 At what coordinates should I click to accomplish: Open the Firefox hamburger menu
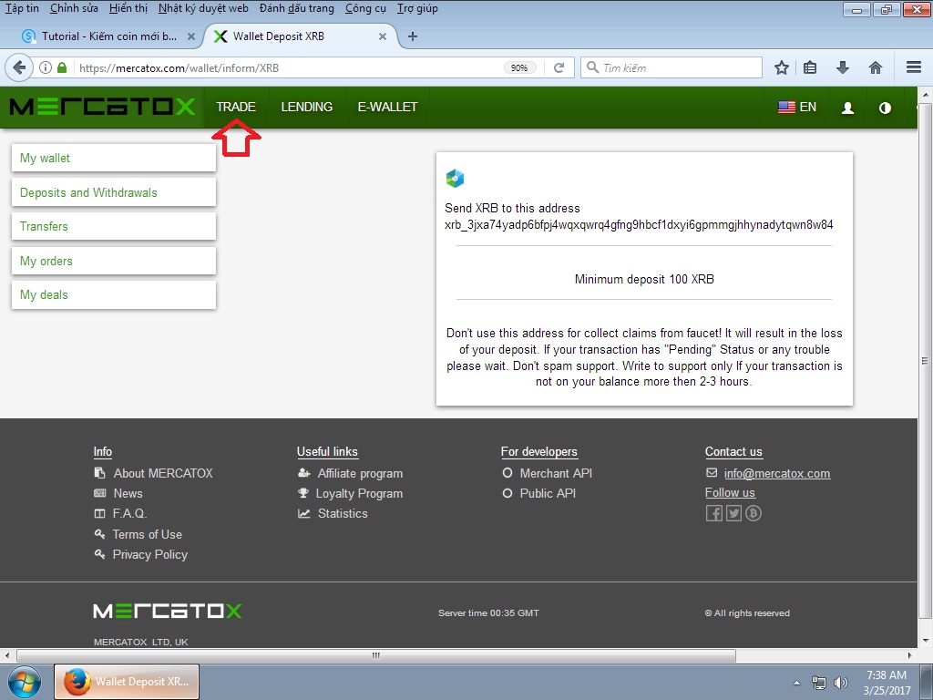click(x=914, y=67)
